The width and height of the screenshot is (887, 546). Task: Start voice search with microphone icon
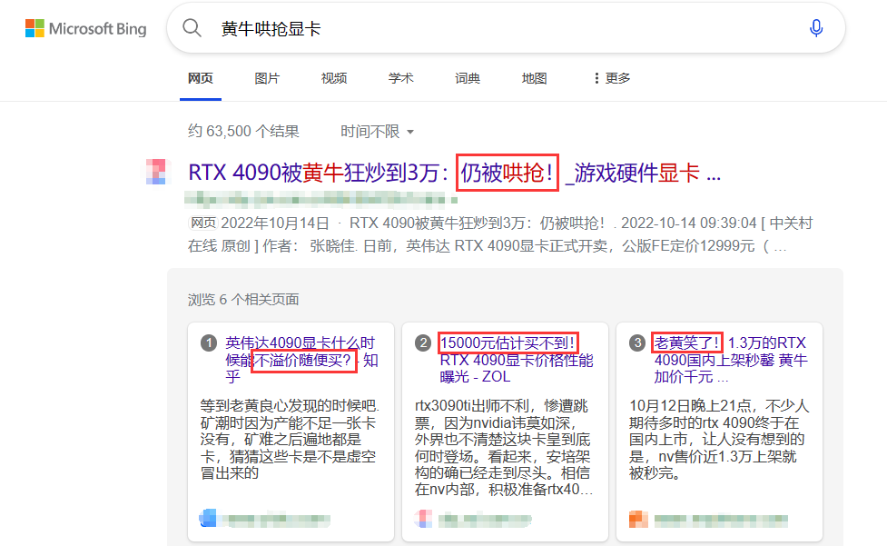click(x=815, y=28)
